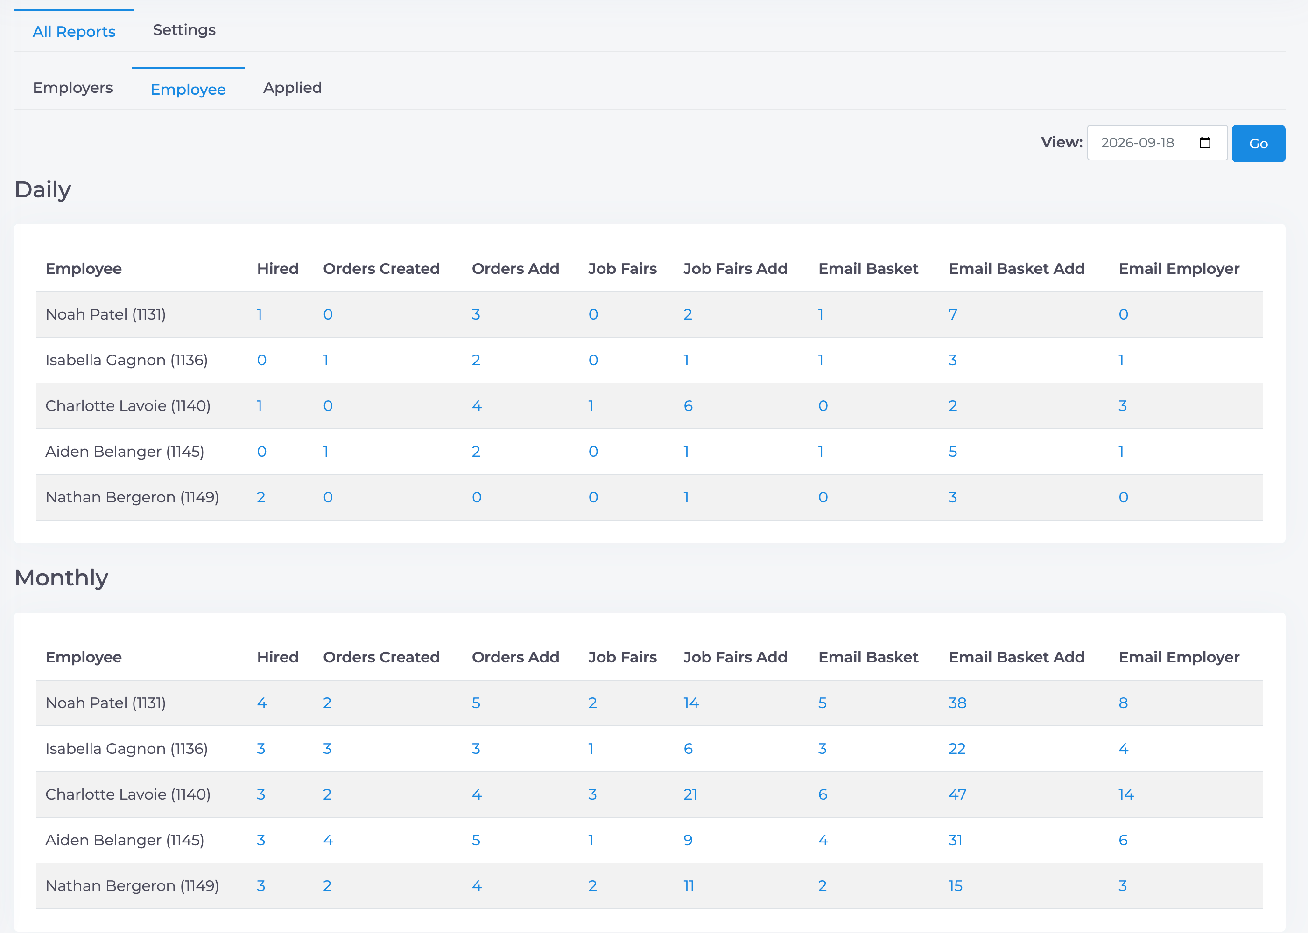Open Isabella Gagnon's monthly Email Basket Add value 22
1308x933 pixels.
pyautogui.click(x=957, y=749)
